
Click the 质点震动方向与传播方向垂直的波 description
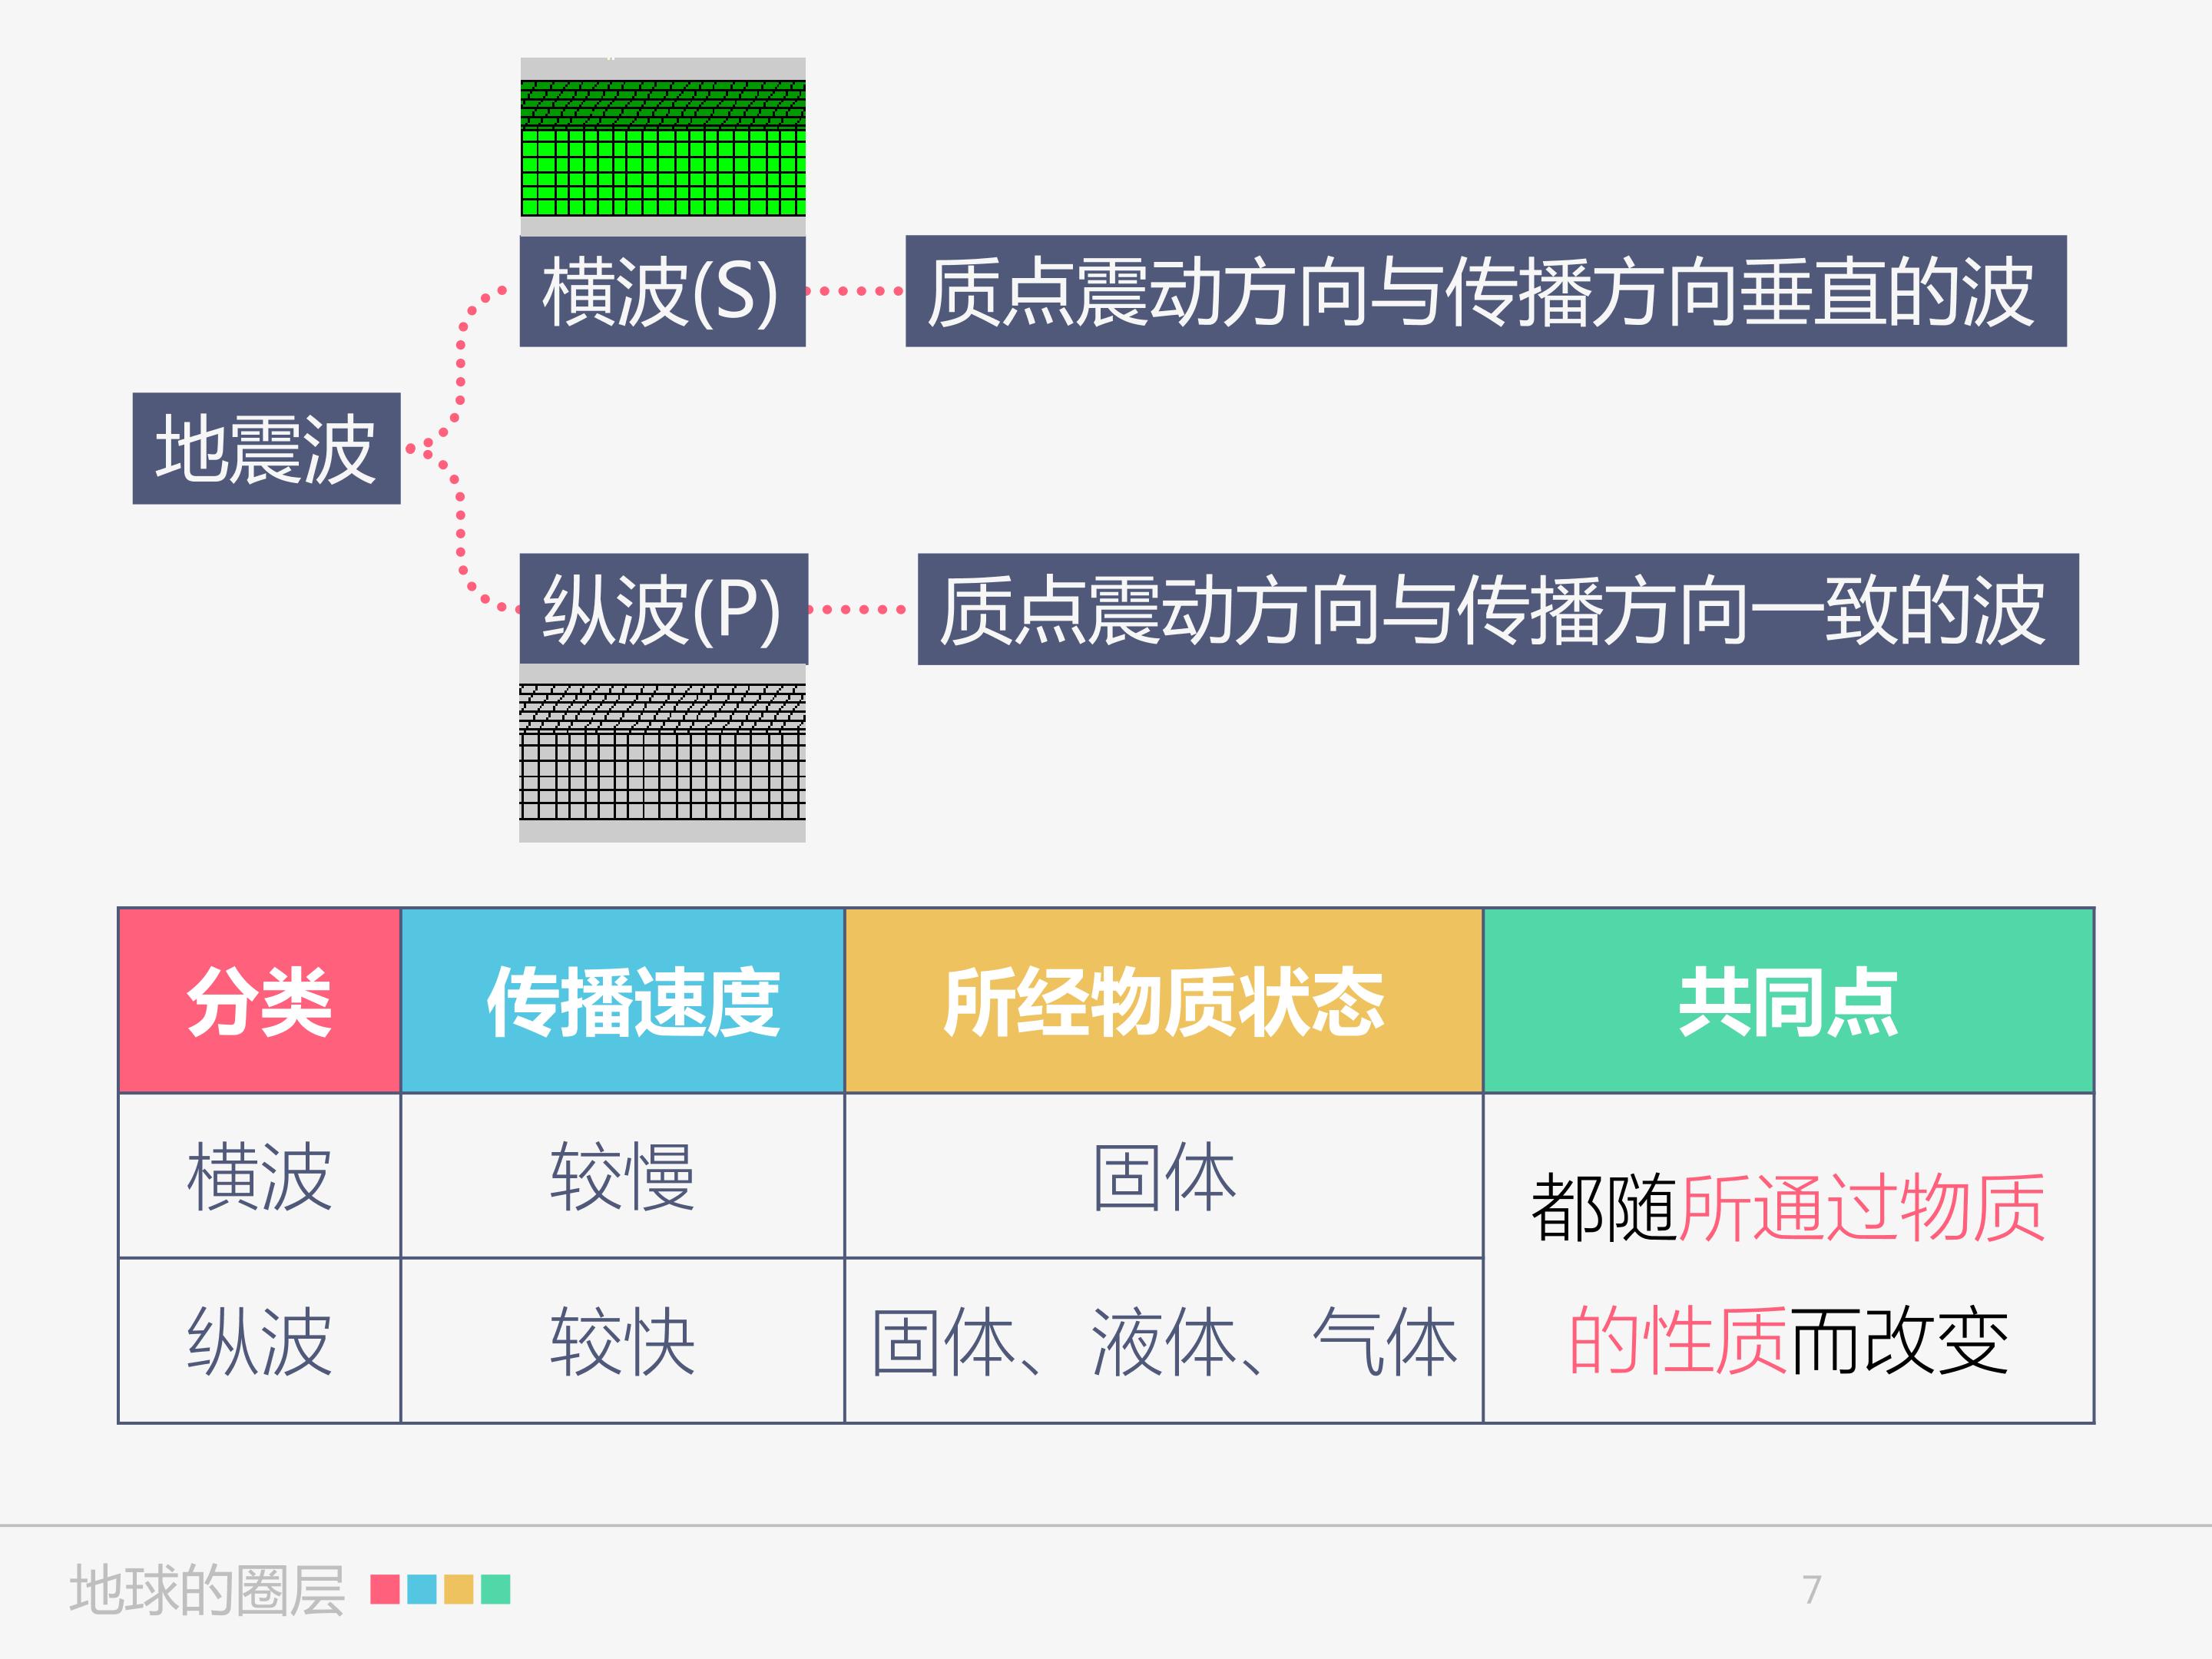[1486, 291]
